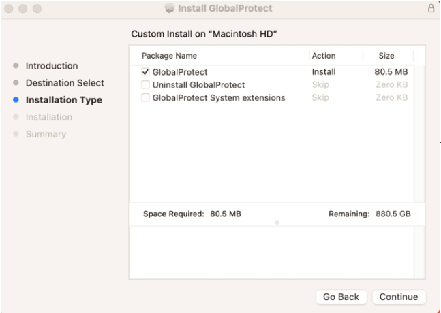Select the Uninstall GlobalProtect row label
This screenshot has height=313, width=441.
click(198, 85)
